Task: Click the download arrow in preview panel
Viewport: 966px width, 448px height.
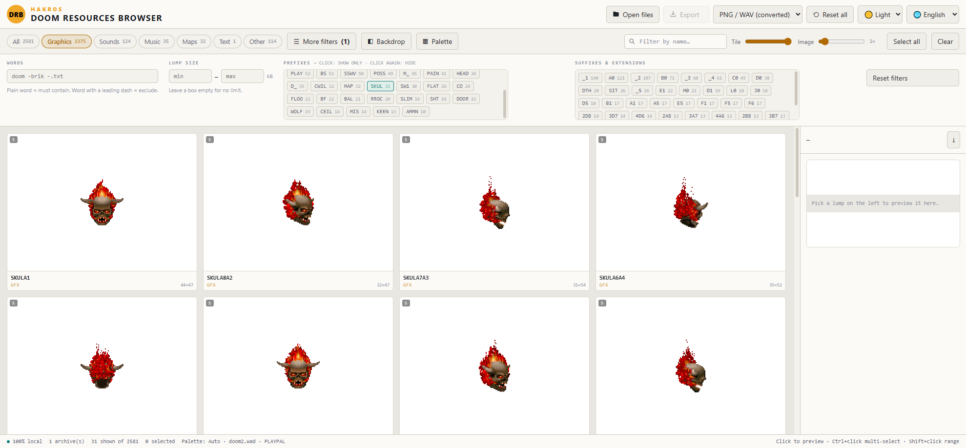Action: tap(953, 140)
